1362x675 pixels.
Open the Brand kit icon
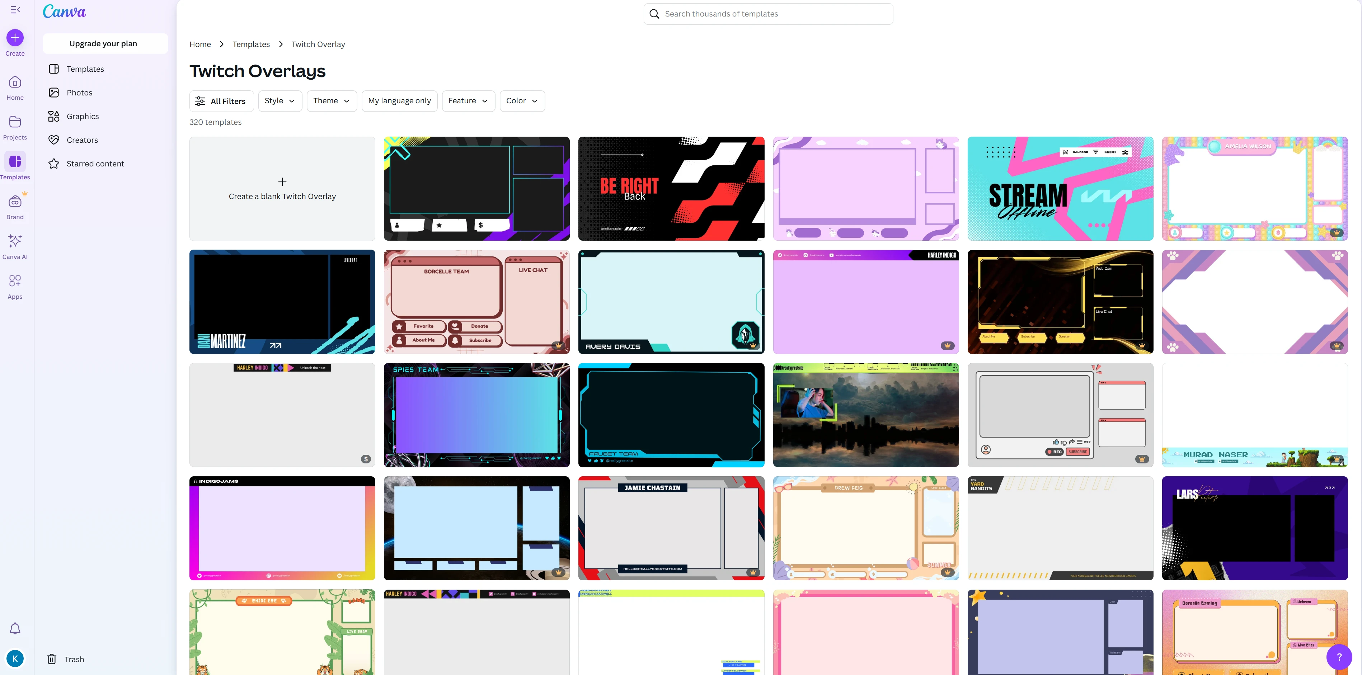[15, 207]
